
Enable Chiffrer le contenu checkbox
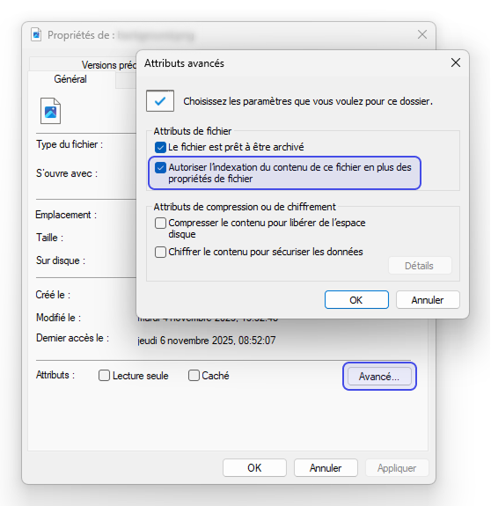pos(160,252)
